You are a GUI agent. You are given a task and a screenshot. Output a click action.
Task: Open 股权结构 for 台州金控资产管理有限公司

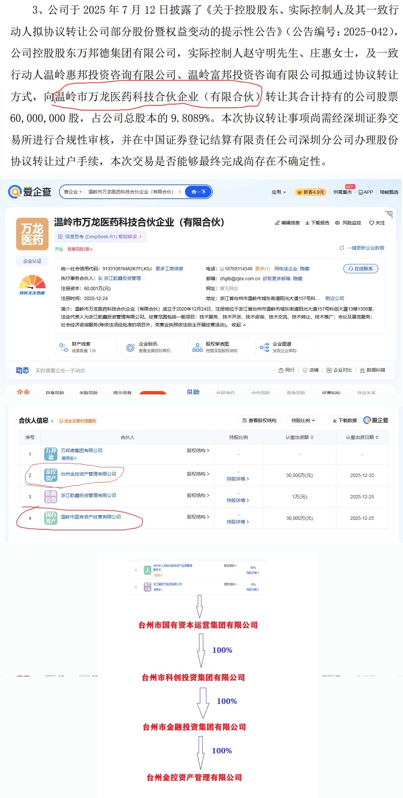(198, 474)
